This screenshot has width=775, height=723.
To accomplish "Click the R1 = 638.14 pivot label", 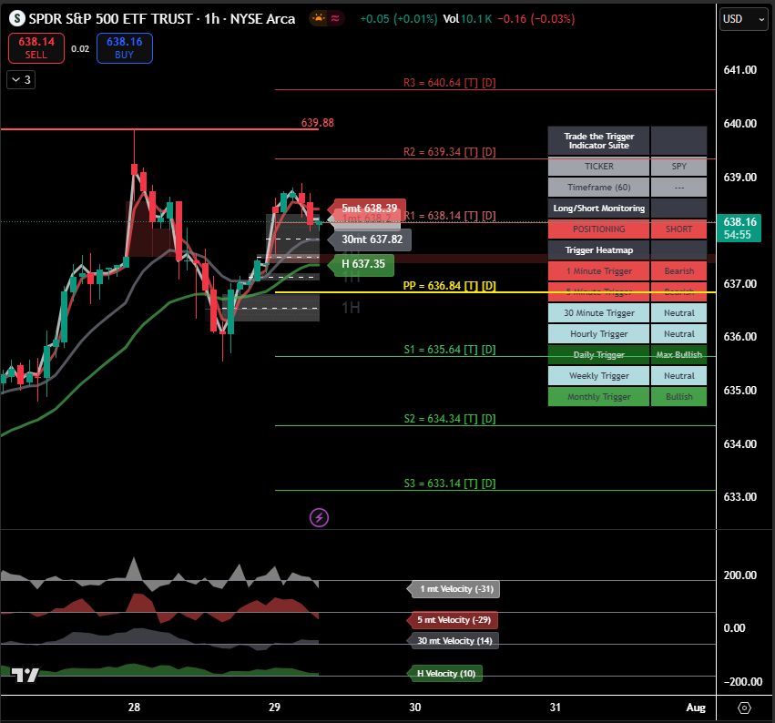I will click(x=449, y=216).
